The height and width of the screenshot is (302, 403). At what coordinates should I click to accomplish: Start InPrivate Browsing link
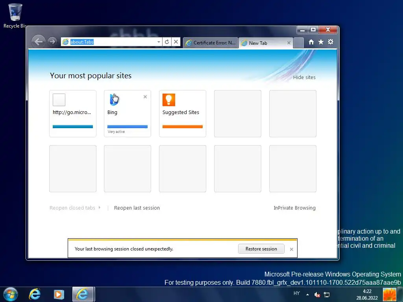[294, 208]
